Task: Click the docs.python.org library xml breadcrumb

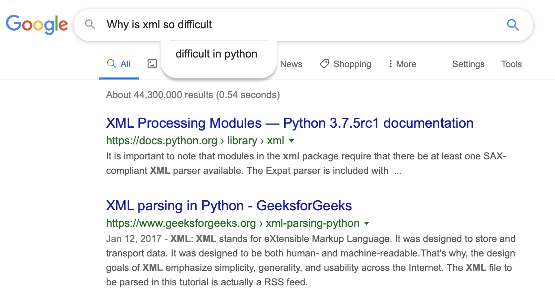Action: click(x=195, y=140)
